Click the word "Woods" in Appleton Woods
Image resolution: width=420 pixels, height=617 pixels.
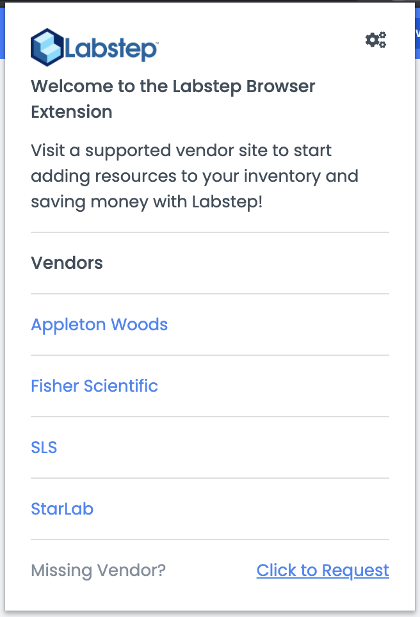(x=139, y=325)
